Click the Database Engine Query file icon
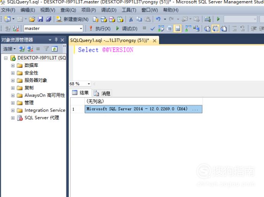Image resolution: width=264 pixels, height=197 pixels. [x=95, y=20]
